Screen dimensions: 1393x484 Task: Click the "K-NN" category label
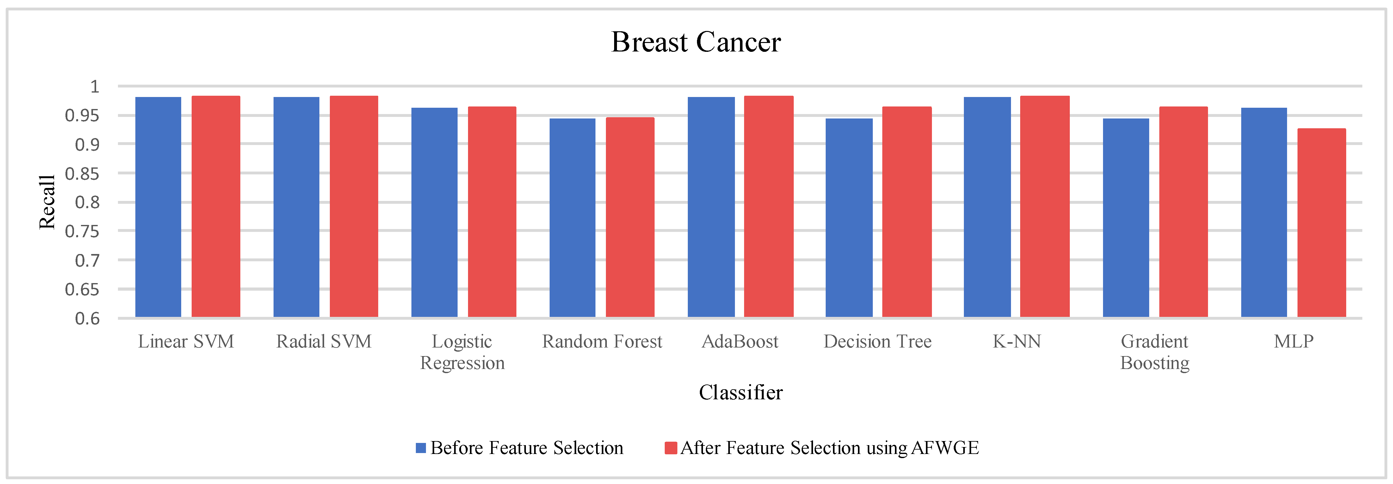[1017, 342]
